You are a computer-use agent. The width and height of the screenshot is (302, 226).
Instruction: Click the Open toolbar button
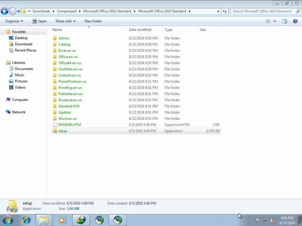(x=40, y=21)
